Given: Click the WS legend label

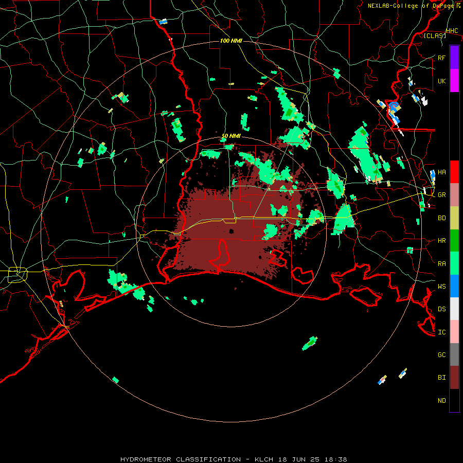Looking at the screenshot, I should [441, 287].
